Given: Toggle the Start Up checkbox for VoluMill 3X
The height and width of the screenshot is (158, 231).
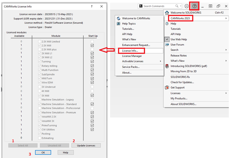Looking at the screenshot, I should (x=92, y=121).
